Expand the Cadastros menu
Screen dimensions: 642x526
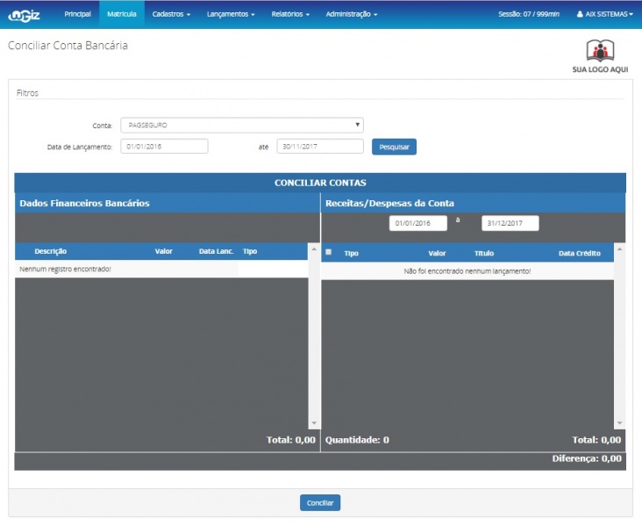pyautogui.click(x=171, y=14)
